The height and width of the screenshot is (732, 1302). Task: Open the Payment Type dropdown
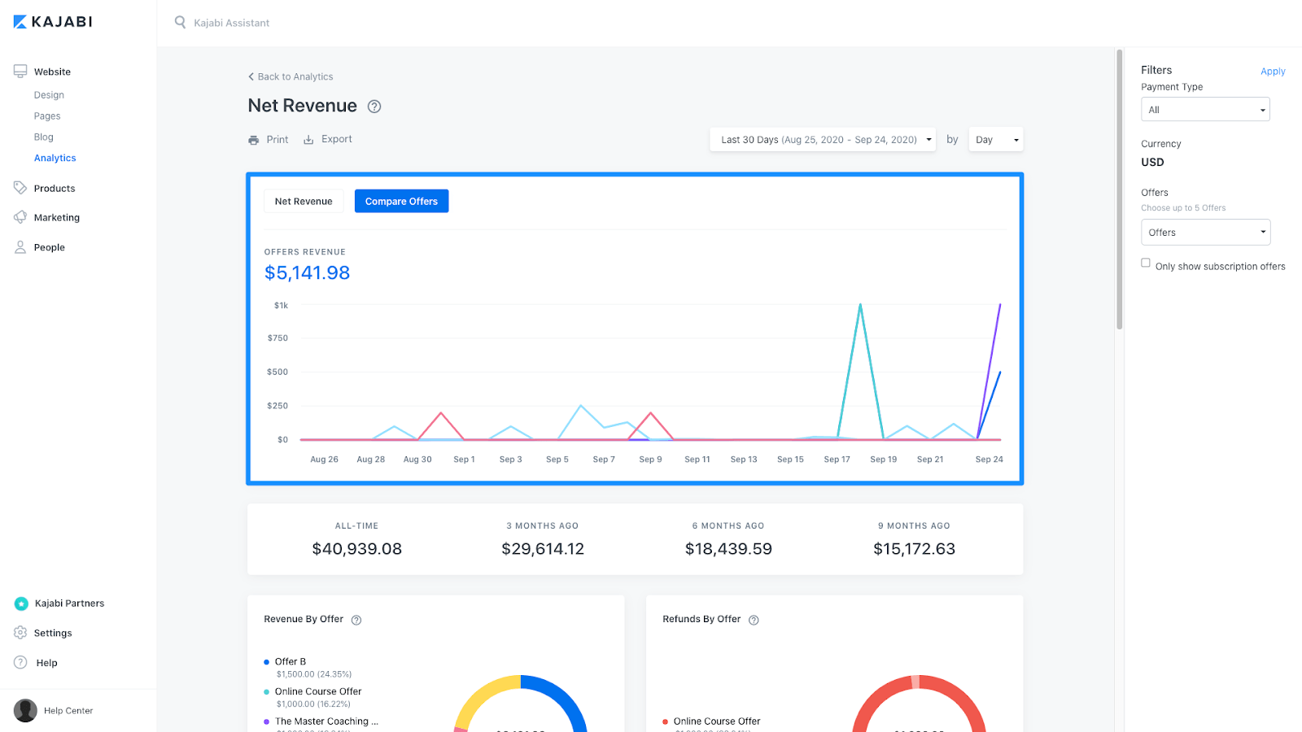pos(1205,110)
